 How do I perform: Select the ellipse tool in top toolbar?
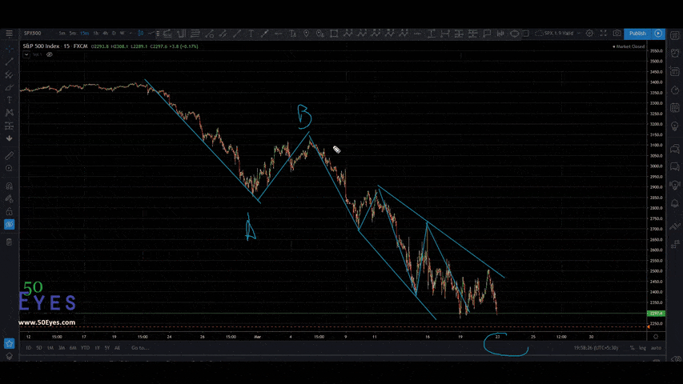(514, 34)
